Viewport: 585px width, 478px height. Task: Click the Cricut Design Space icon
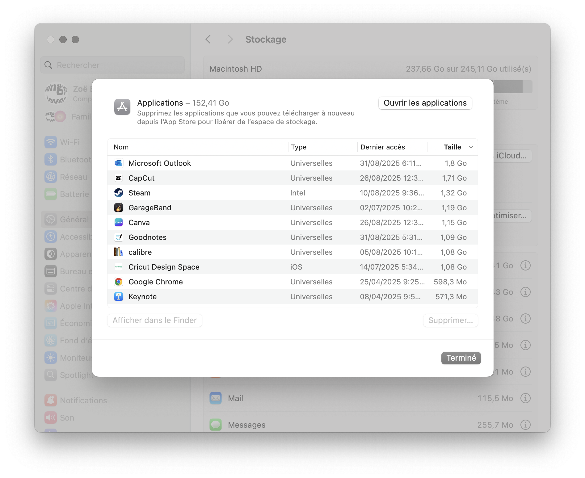(x=119, y=267)
